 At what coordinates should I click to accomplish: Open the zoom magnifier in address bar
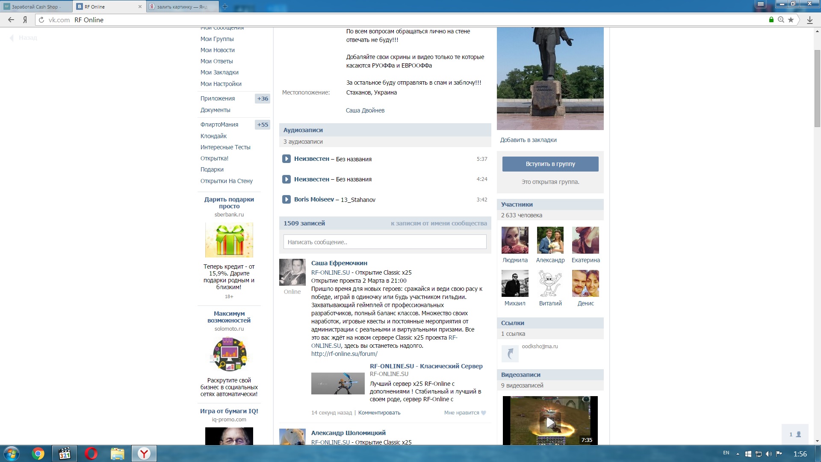click(x=781, y=20)
